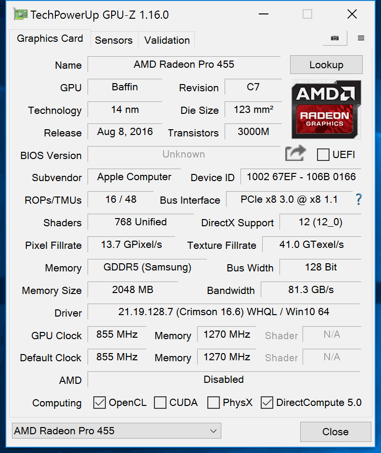Click the Bus Interface question mark
This screenshot has width=381, height=453.
click(x=358, y=199)
